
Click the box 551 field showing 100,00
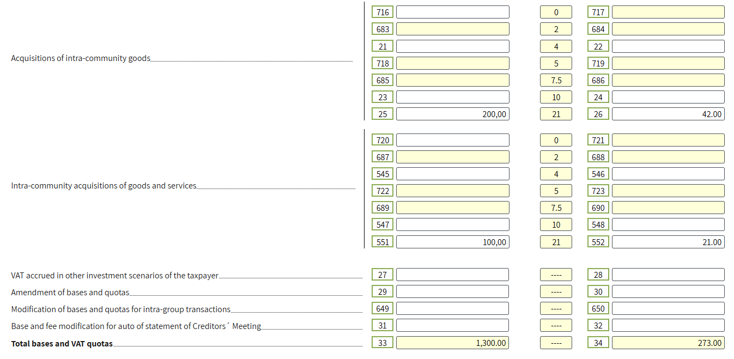pyautogui.click(x=452, y=242)
